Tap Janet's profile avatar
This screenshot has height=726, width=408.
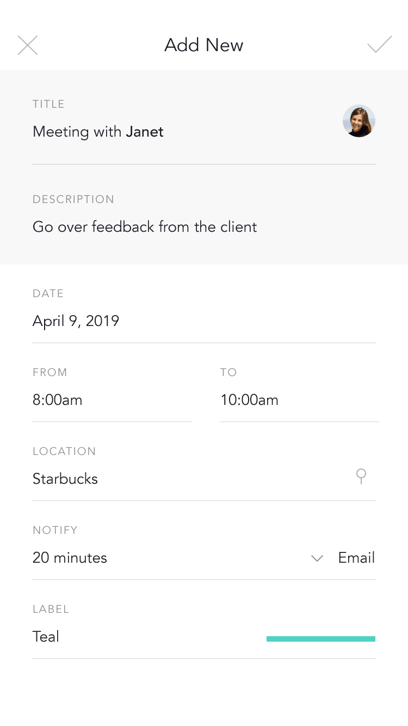point(359,121)
